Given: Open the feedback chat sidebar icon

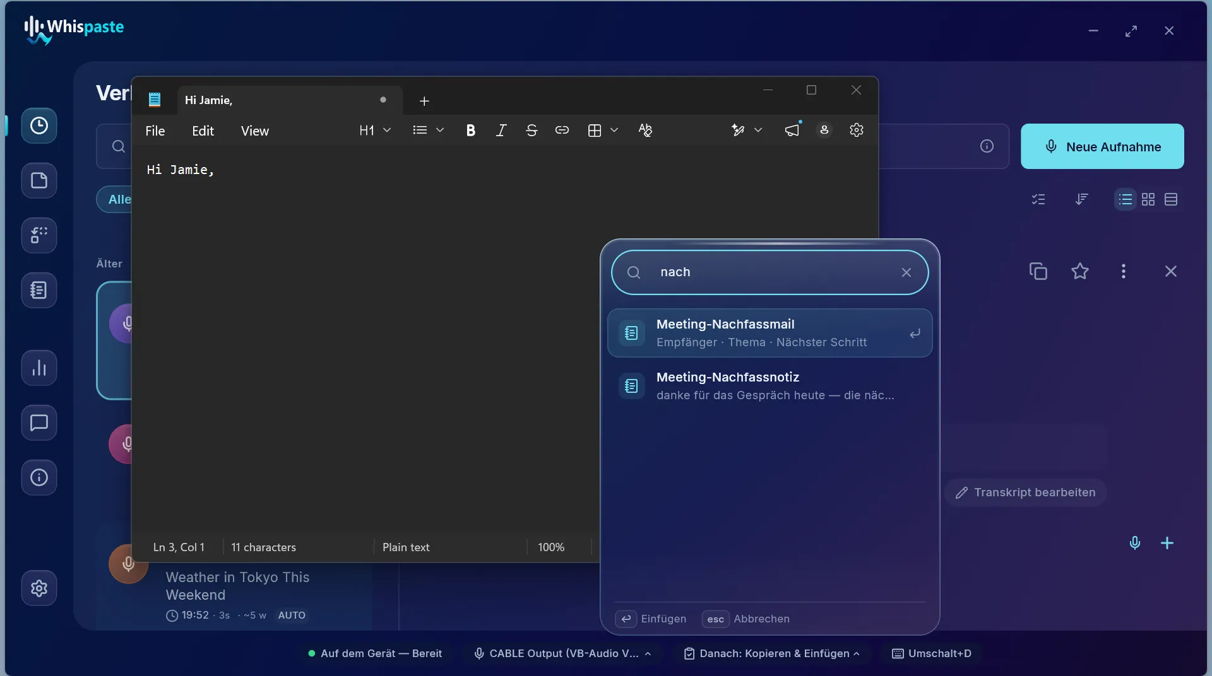Looking at the screenshot, I should (x=39, y=422).
